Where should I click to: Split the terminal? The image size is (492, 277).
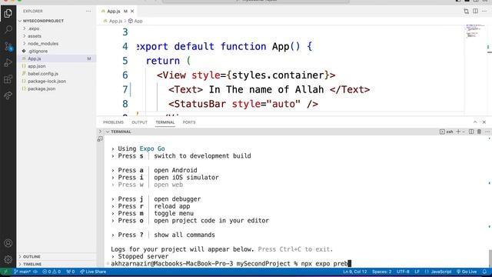(471, 132)
